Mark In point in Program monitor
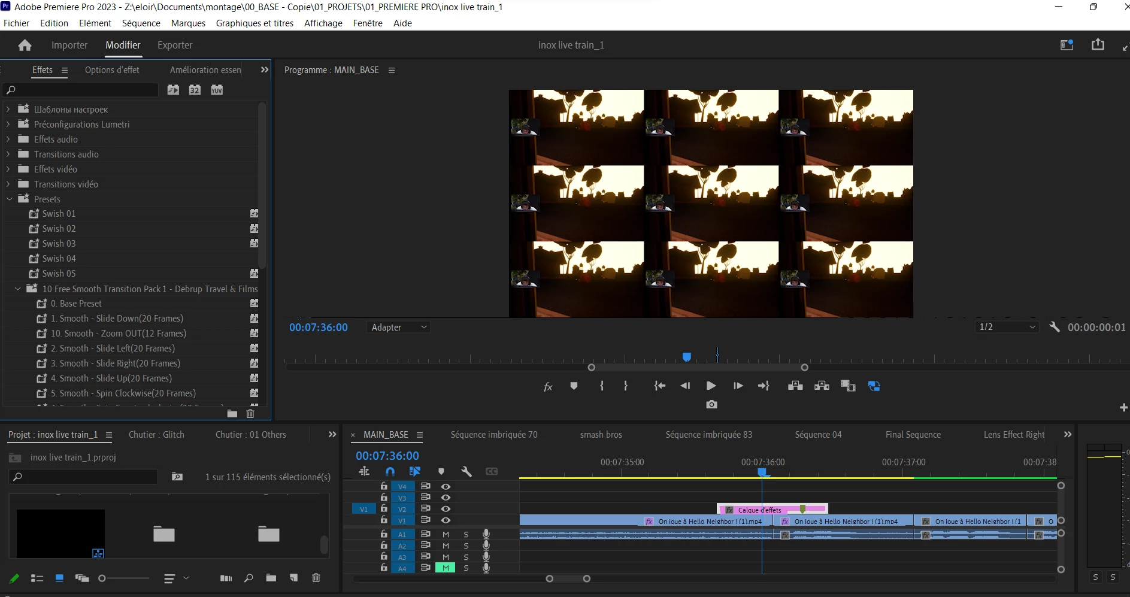 [x=602, y=386]
